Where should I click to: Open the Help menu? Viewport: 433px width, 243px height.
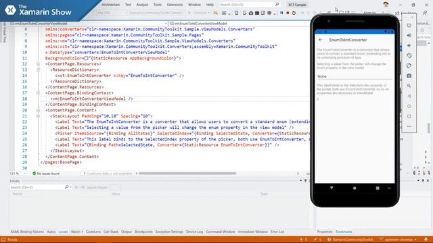[x=210, y=5]
